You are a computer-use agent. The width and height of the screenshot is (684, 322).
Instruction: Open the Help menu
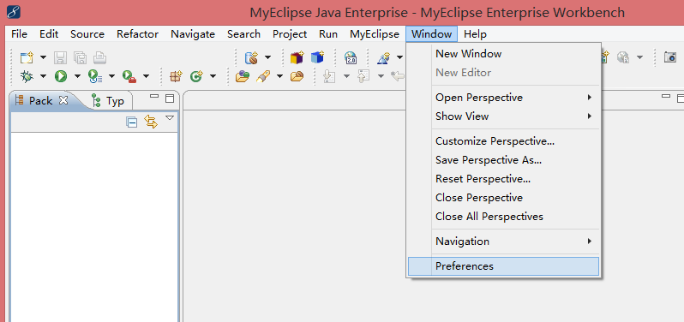click(x=475, y=34)
